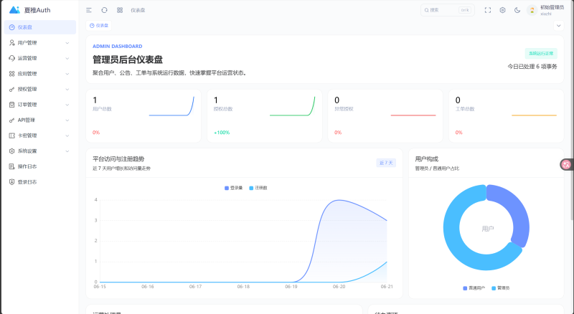Click the user avatar icon
The image size is (574, 314).
tap(532, 10)
